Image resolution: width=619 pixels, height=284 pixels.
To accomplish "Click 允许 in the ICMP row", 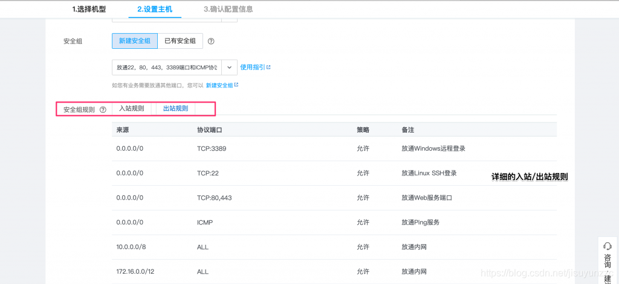I will tap(363, 222).
